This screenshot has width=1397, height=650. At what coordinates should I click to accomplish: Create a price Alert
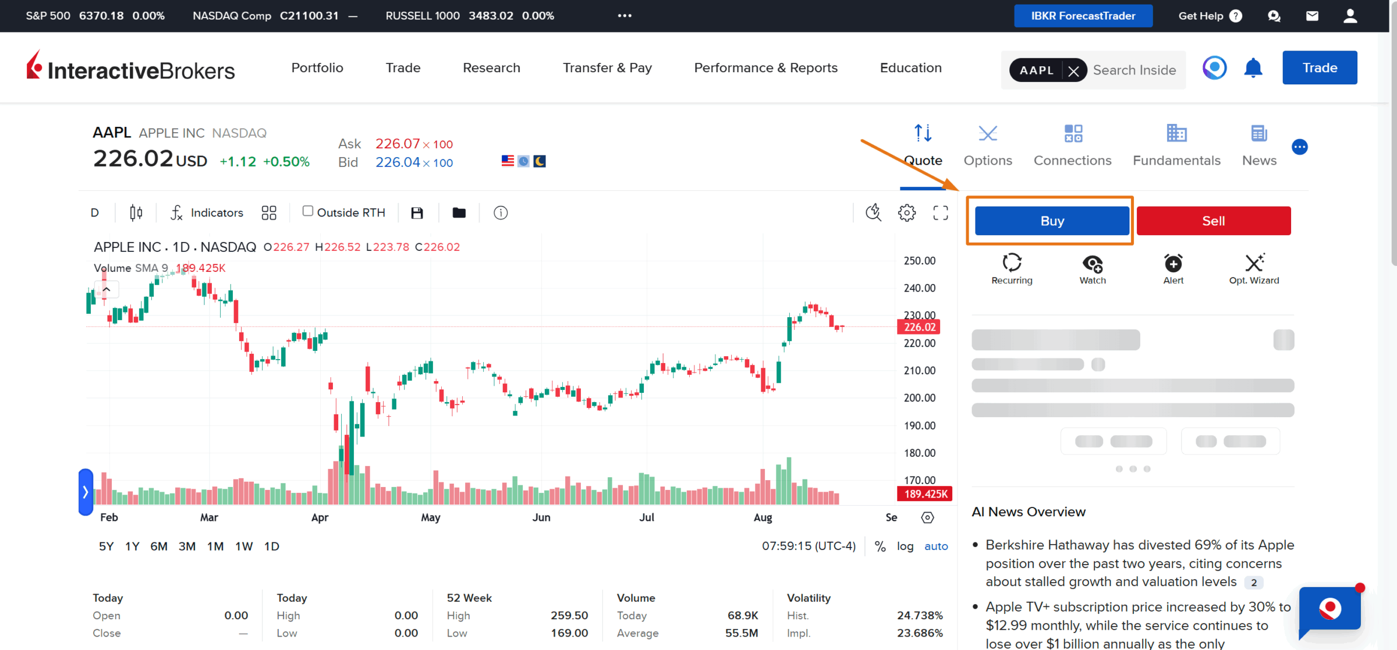click(x=1173, y=269)
